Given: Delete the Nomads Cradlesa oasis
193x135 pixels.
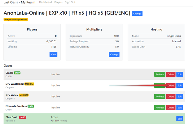Looking at the screenshot, I should click(x=171, y=108).
